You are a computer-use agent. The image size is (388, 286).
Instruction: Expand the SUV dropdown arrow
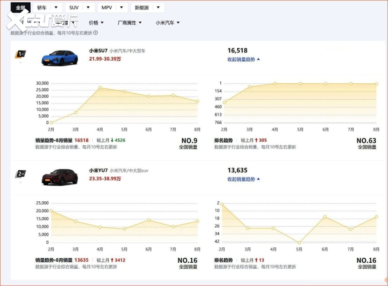point(88,7)
